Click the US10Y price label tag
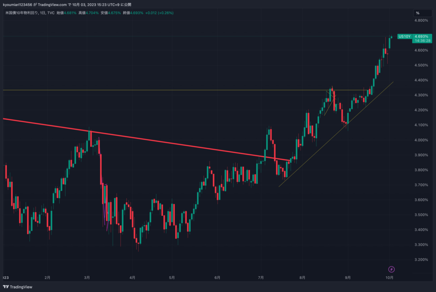This screenshot has height=292, width=436. coord(404,37)
